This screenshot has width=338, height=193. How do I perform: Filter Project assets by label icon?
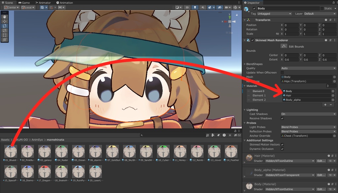click(x=219, y=135)
